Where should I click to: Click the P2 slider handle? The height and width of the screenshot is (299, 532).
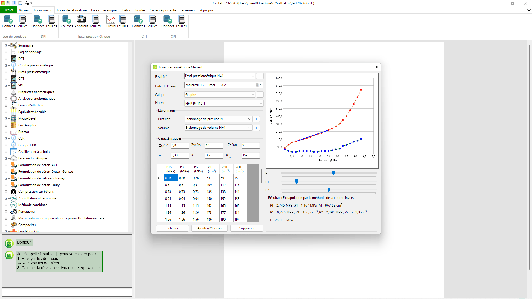click(x=329, y=190)
